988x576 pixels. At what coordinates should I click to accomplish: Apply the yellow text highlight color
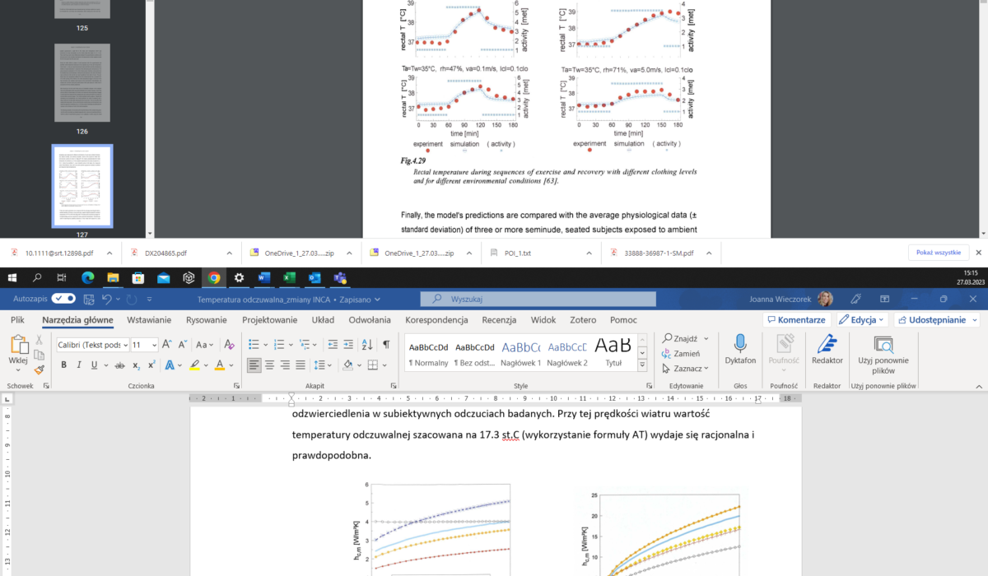pyautogui.click(x=194, y=365)
